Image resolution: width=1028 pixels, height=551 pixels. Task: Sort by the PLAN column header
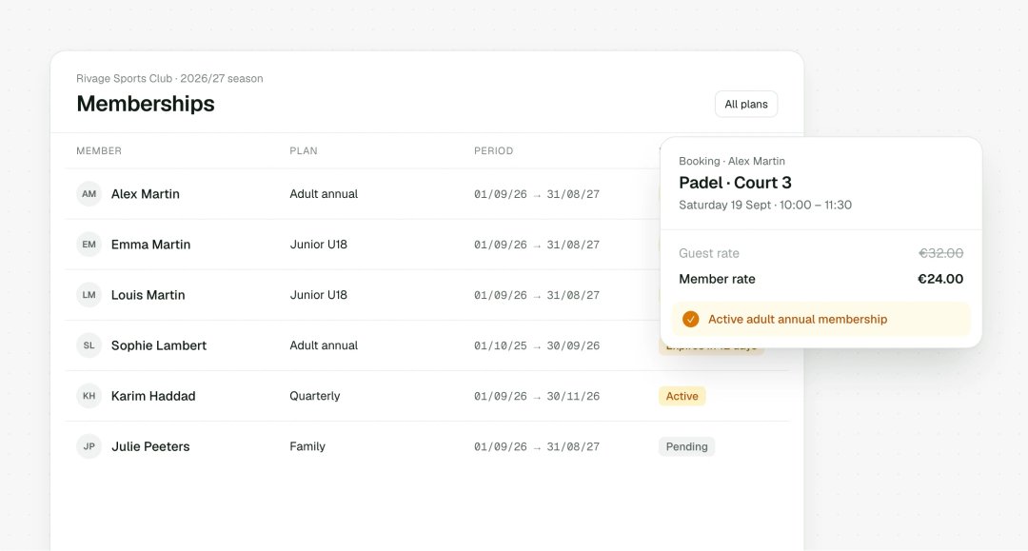click(x=304, y=150)
